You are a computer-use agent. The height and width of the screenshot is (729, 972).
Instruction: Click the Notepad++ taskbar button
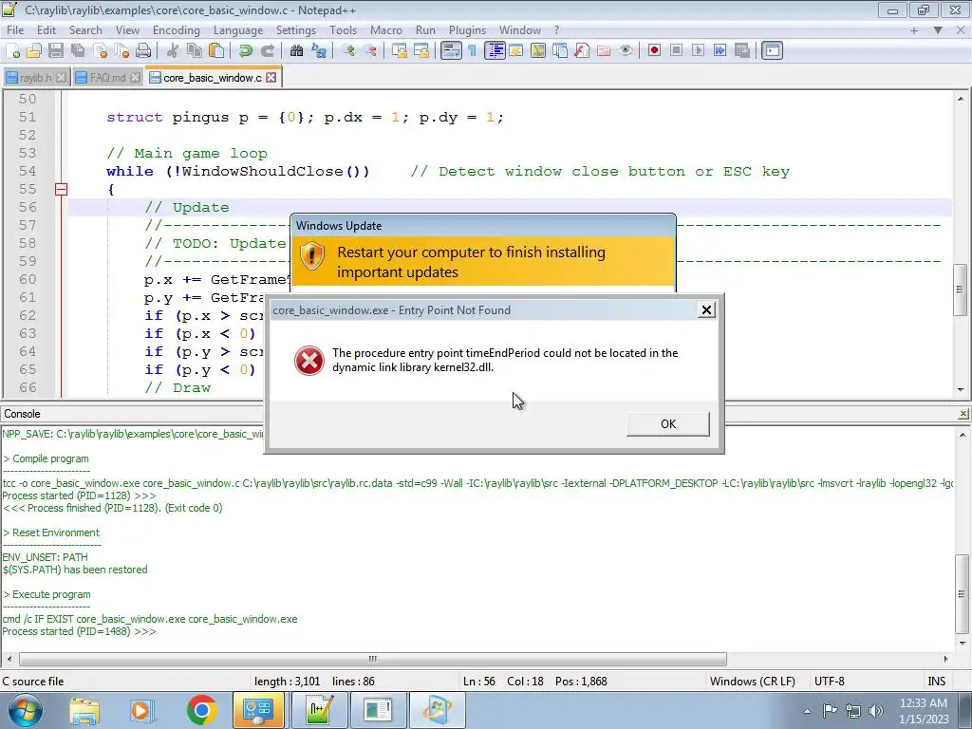coord(319,710)
